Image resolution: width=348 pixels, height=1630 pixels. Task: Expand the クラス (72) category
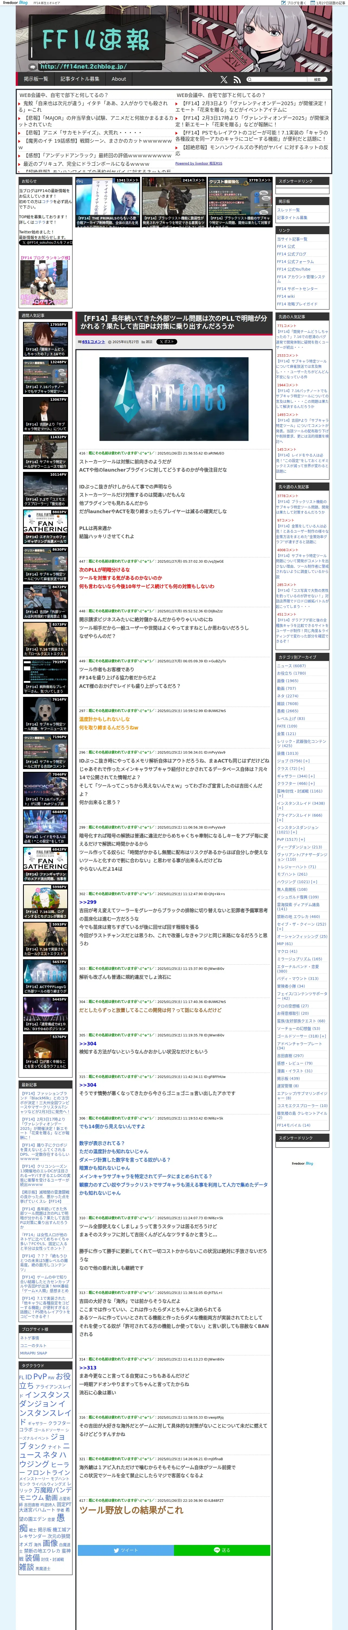[302, 769]
